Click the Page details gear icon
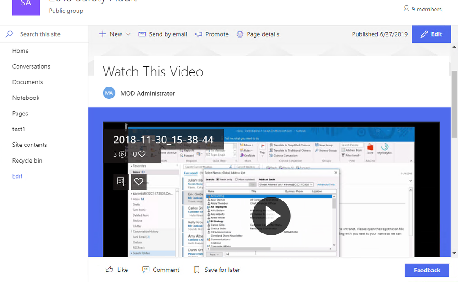Viewport: 458px width, 282px height. [240, 34]
